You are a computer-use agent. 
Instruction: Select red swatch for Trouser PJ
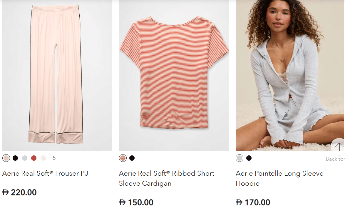click(34, 158)
